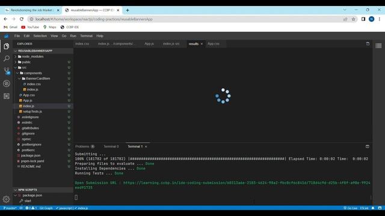Open the browser side panel icon

363,19
